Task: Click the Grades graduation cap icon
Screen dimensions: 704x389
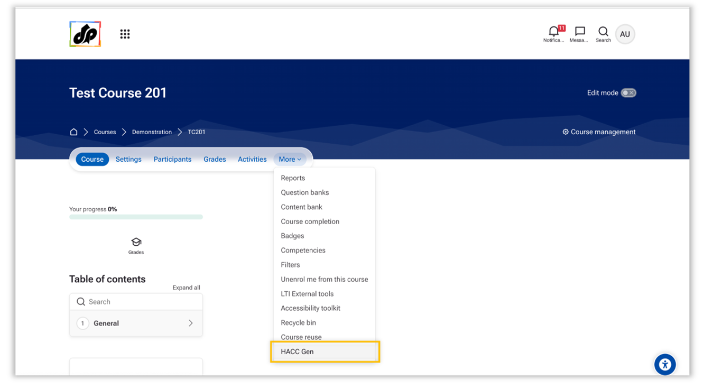Action: pyautogui.click(x=136, y=242)
